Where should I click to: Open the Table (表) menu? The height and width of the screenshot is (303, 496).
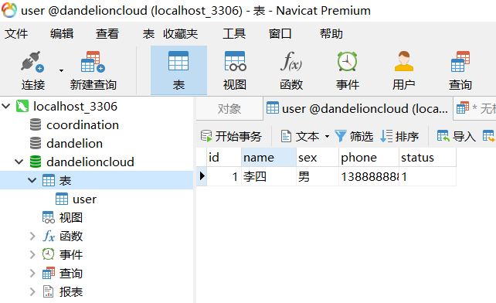click(148, 33)
